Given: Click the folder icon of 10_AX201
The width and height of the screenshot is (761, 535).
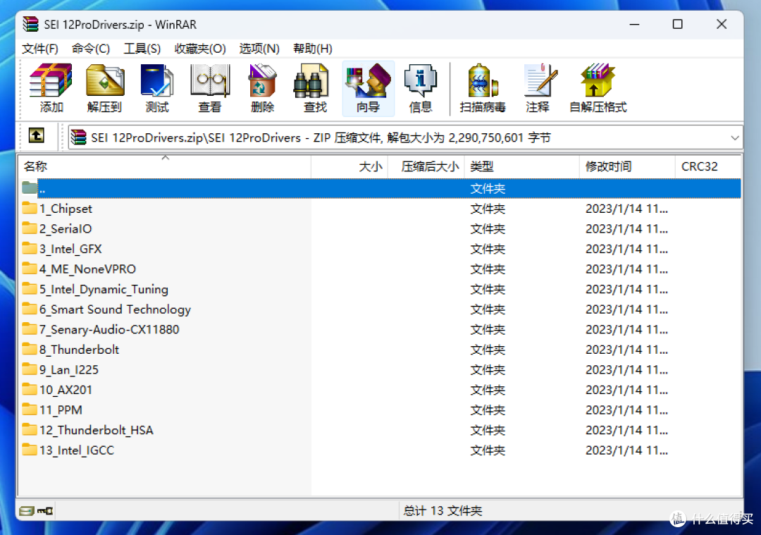Looking at the screenshot, I should click(30, 389).
